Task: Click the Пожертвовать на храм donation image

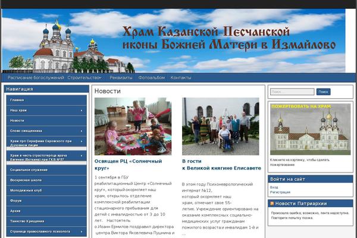Action: click(311, 129)
